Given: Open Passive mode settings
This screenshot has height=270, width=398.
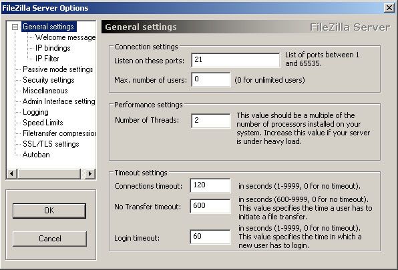Looking at the screenshot, I should (58, 69).
